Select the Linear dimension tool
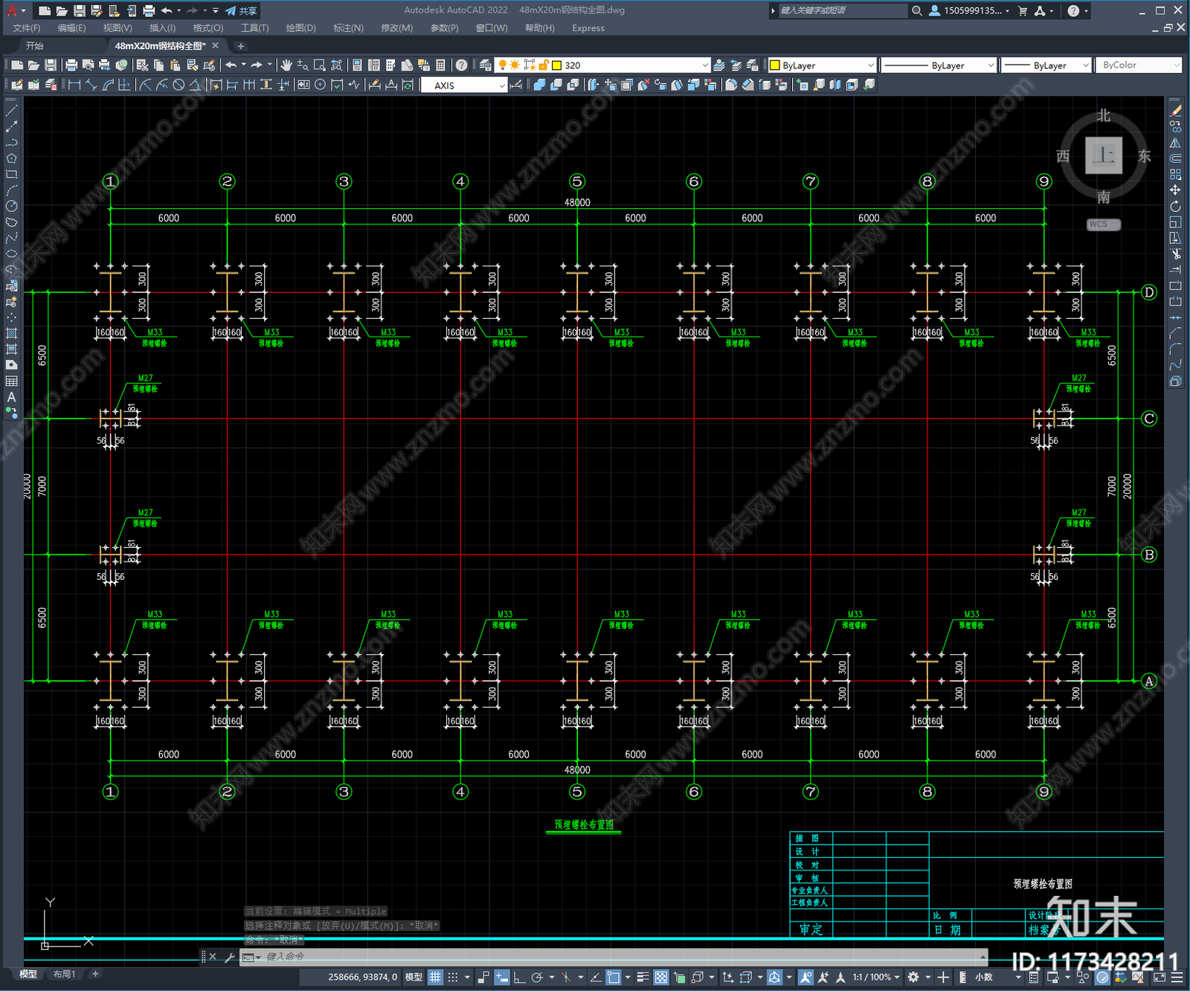The height and width of the screenshot is (991, 1190). tap(74, 85)
